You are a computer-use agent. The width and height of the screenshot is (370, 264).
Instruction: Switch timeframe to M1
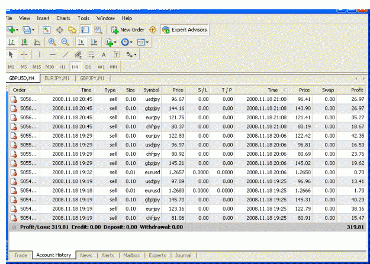11,67
